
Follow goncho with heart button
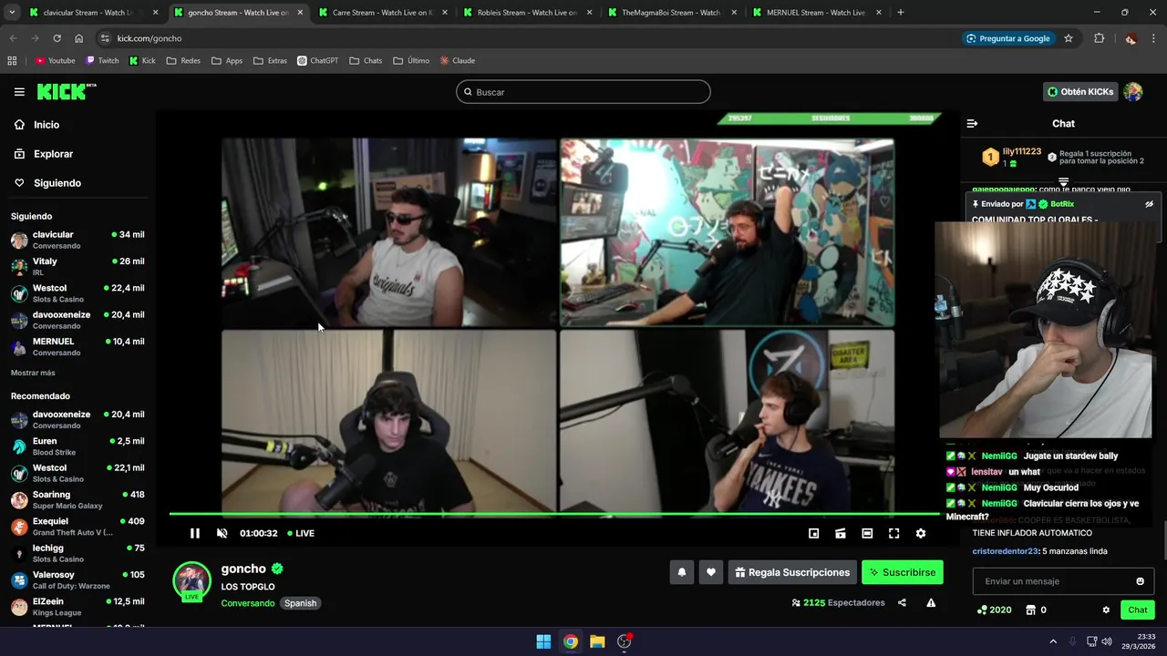pyautogui.click(x=711, y=572)
